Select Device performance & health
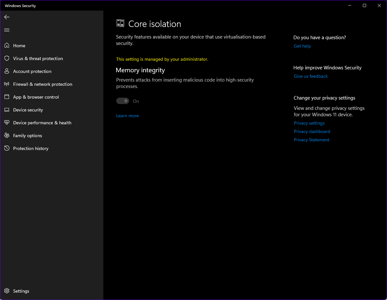 pos(42,122)
